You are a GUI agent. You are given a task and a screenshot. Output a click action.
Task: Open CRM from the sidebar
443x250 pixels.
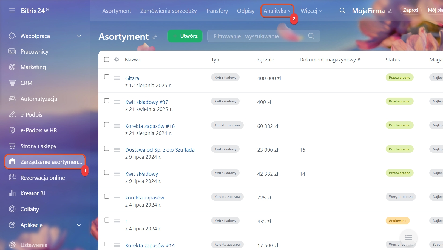tap(26, 83)
